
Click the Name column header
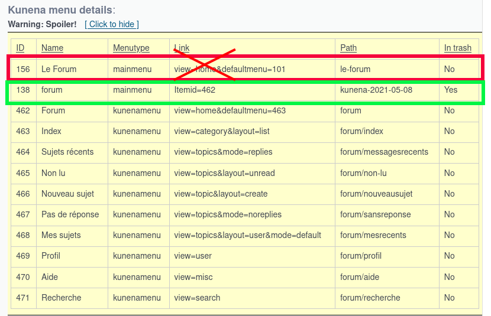tap(52, 48)
